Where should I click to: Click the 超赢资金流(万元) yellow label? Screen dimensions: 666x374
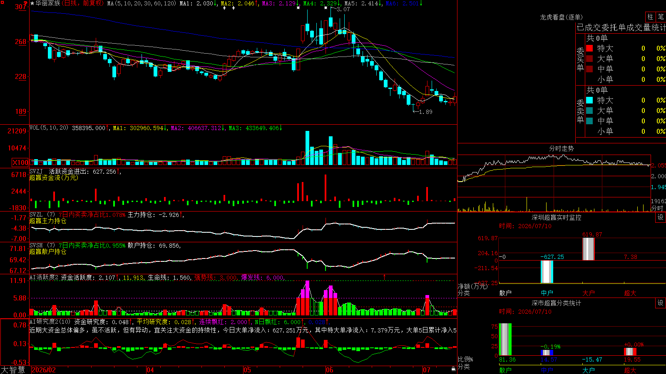(54, 177)
